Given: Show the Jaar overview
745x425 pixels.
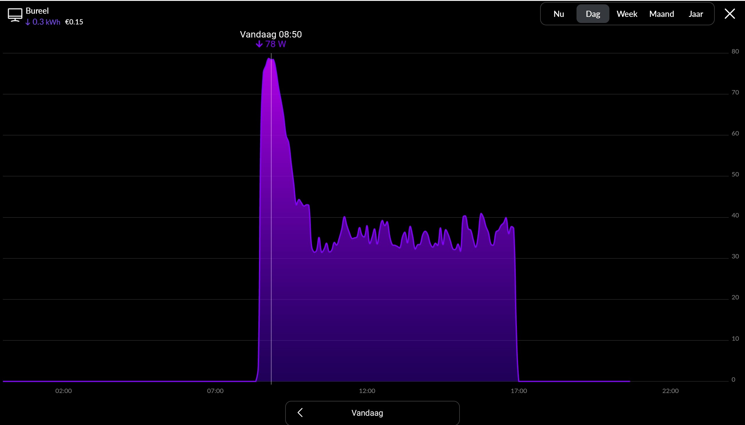Looking at the screenshot, I should click(695, 14).
